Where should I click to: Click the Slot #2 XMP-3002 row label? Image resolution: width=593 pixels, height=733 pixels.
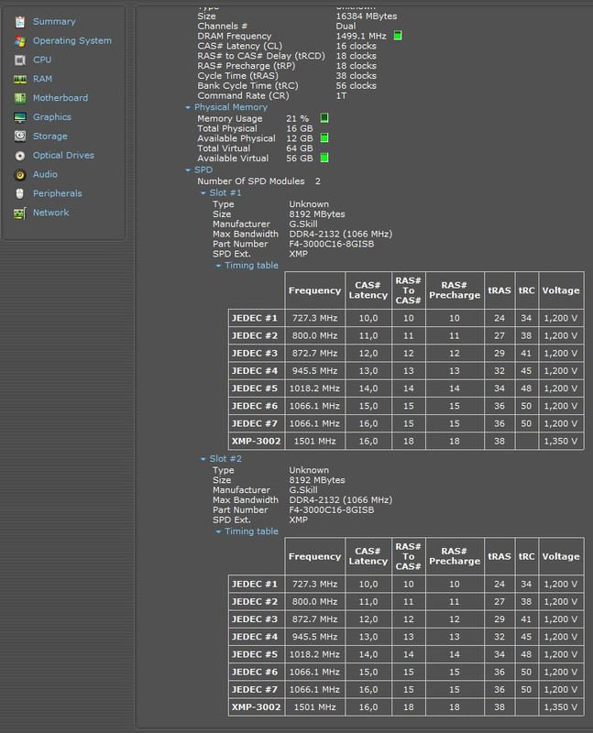(x=257, y=706)
